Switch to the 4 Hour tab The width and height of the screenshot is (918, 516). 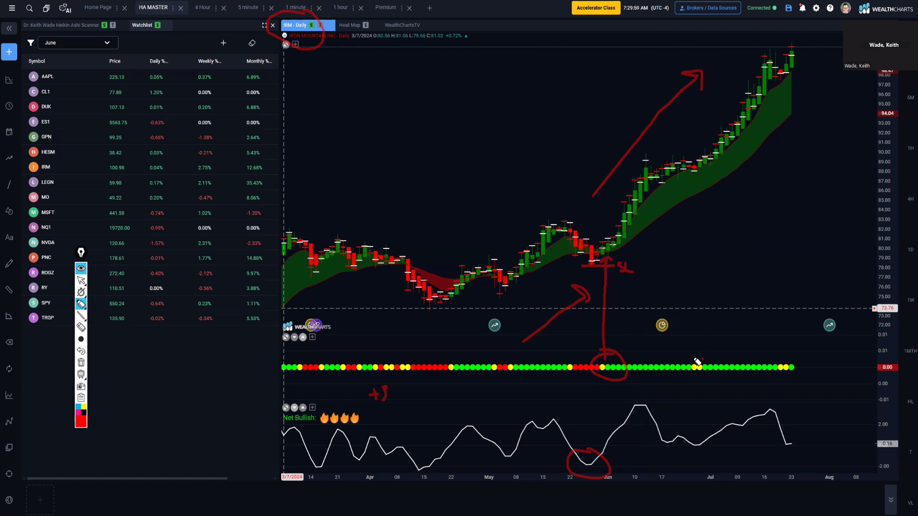coord(203,8)
